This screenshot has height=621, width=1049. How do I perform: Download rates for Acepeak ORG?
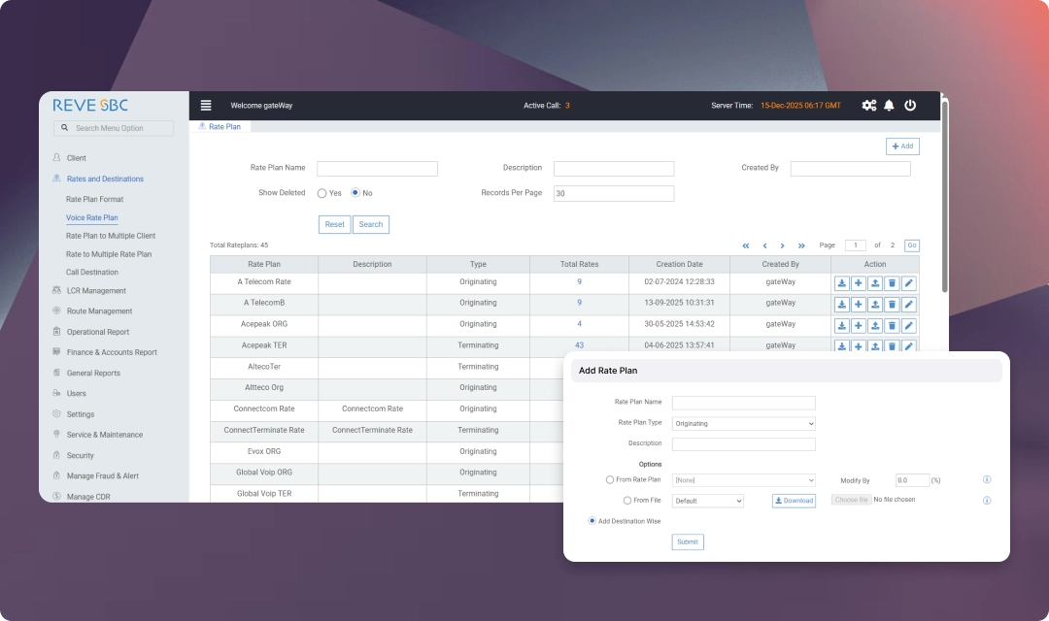842,326
